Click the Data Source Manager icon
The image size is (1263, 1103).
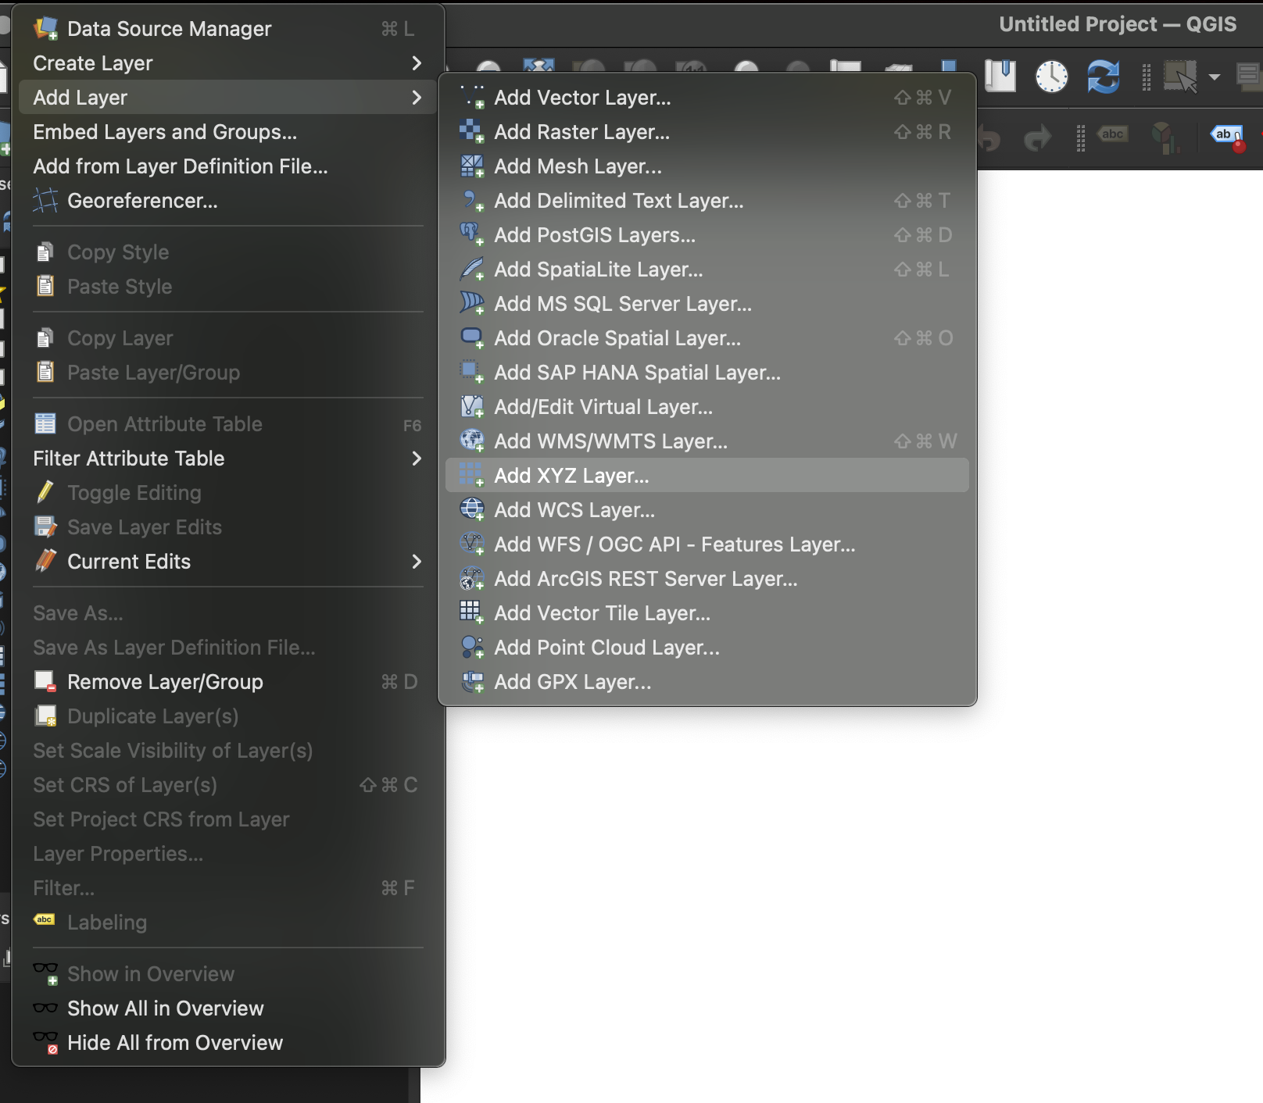tap(45, 29)
